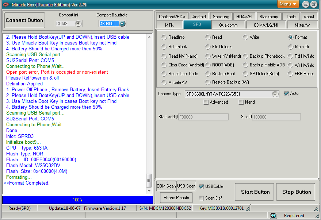Image resolution: width=321 pixels, height=220 pixels.
Task: Click the Start Button
Action: click(254, 192)
